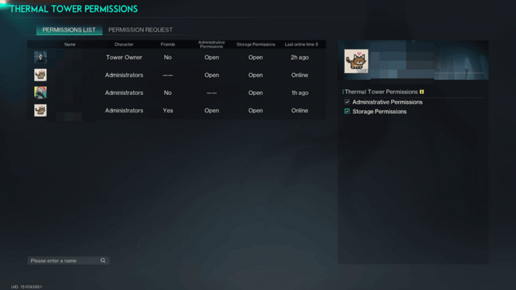This screenshot has width=516, height=290.
Task: Click the colorful avatar of the third member
Action: pyautogui.click(x=40, y=93)
